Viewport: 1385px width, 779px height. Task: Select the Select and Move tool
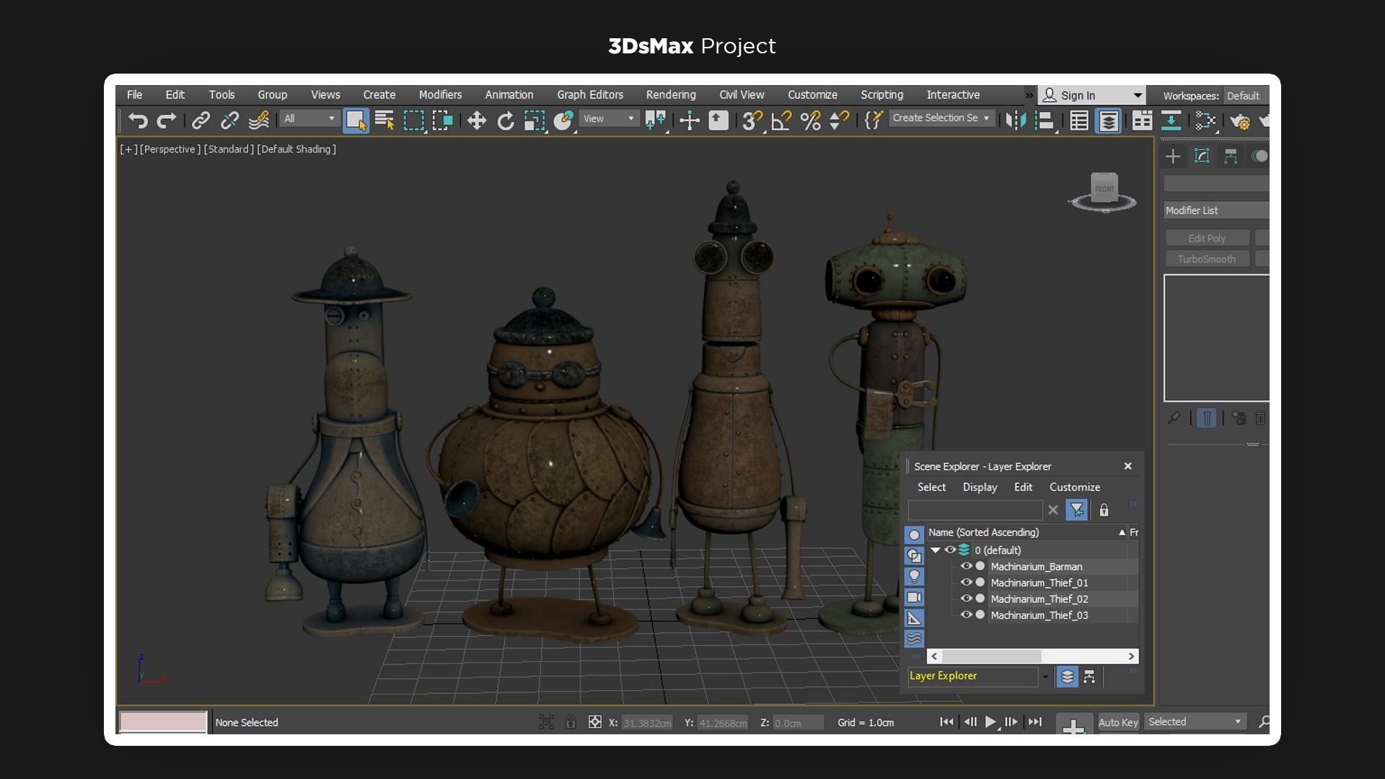[476, 120]
